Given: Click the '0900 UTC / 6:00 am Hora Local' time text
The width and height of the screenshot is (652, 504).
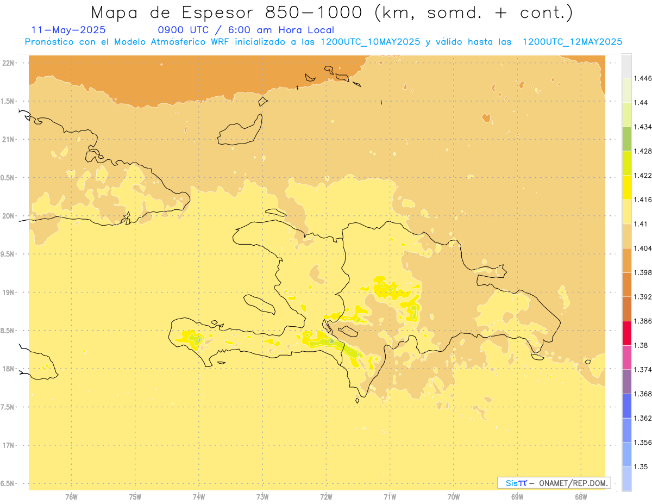Looking at the screenshot, I should 246,30.
